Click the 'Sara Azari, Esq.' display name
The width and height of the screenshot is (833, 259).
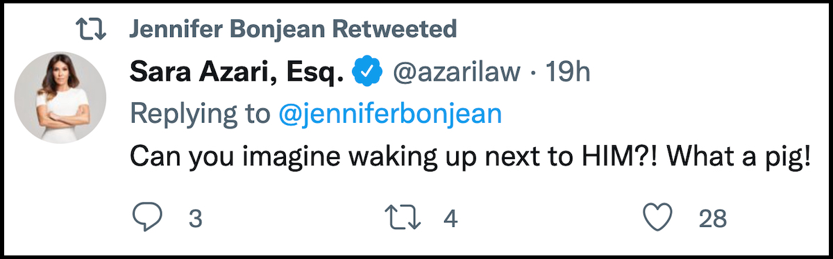[x=237, y=72]
